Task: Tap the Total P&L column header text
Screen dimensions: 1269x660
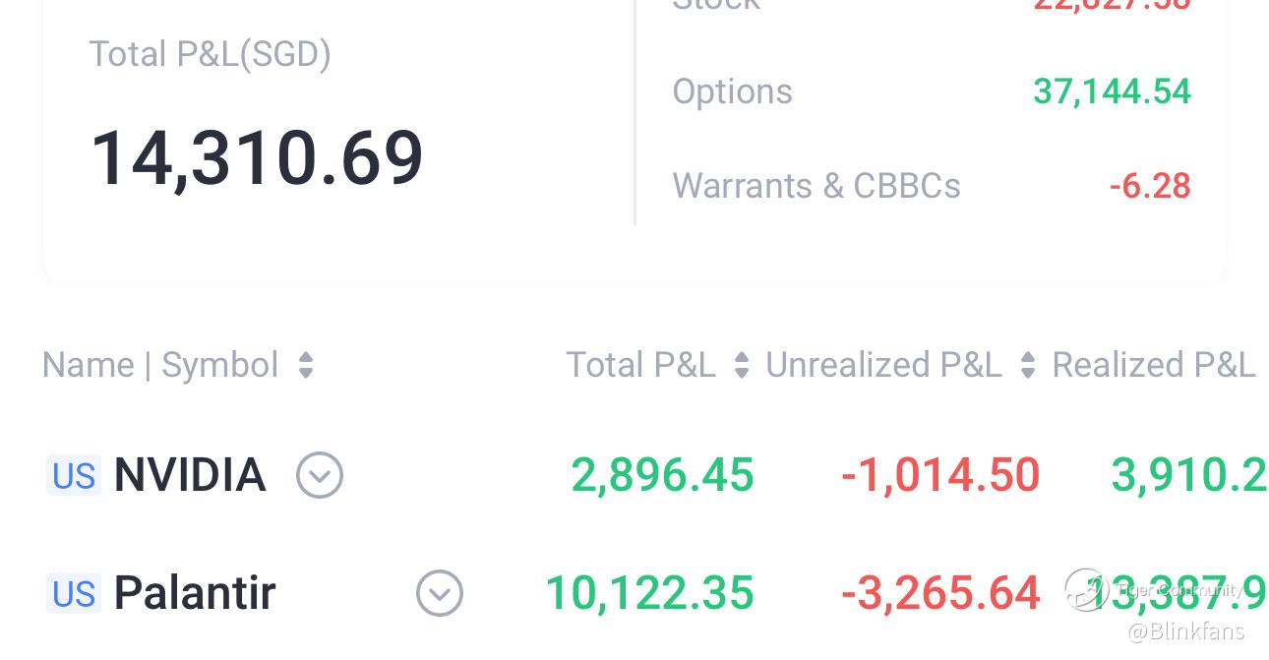Action: 640,366
